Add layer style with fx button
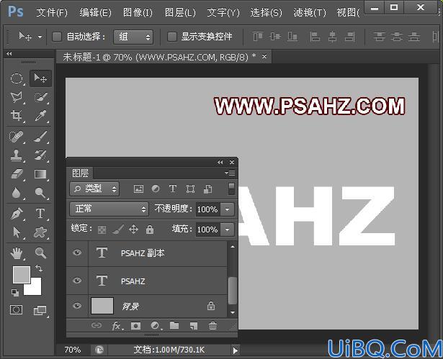This screenshot has width=443, height=359. coord(117,326)
